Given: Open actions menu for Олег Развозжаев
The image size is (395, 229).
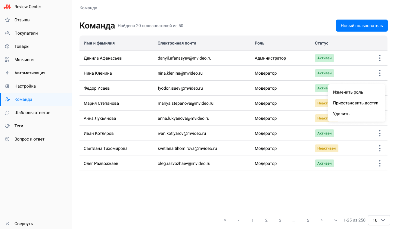Looking at the screenshot, I should [x=380, y=163].
